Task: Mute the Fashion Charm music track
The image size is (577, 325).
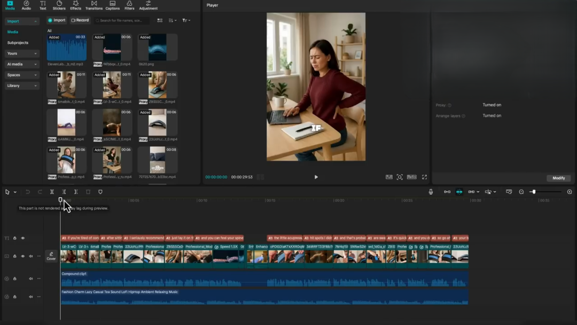Action: coord(31,297)
